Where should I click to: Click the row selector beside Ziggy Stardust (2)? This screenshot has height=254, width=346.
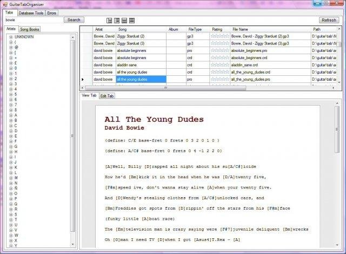pos(86,36)
